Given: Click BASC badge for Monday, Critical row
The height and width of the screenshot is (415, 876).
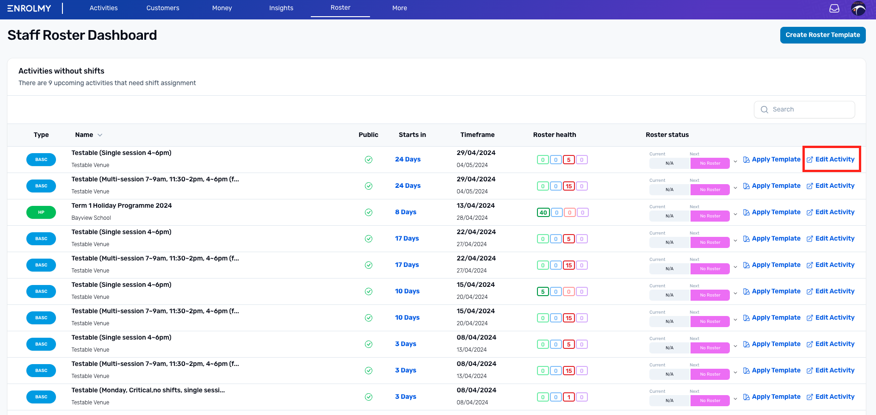Looking at the screenshot, I should click(x=41, y=397).
